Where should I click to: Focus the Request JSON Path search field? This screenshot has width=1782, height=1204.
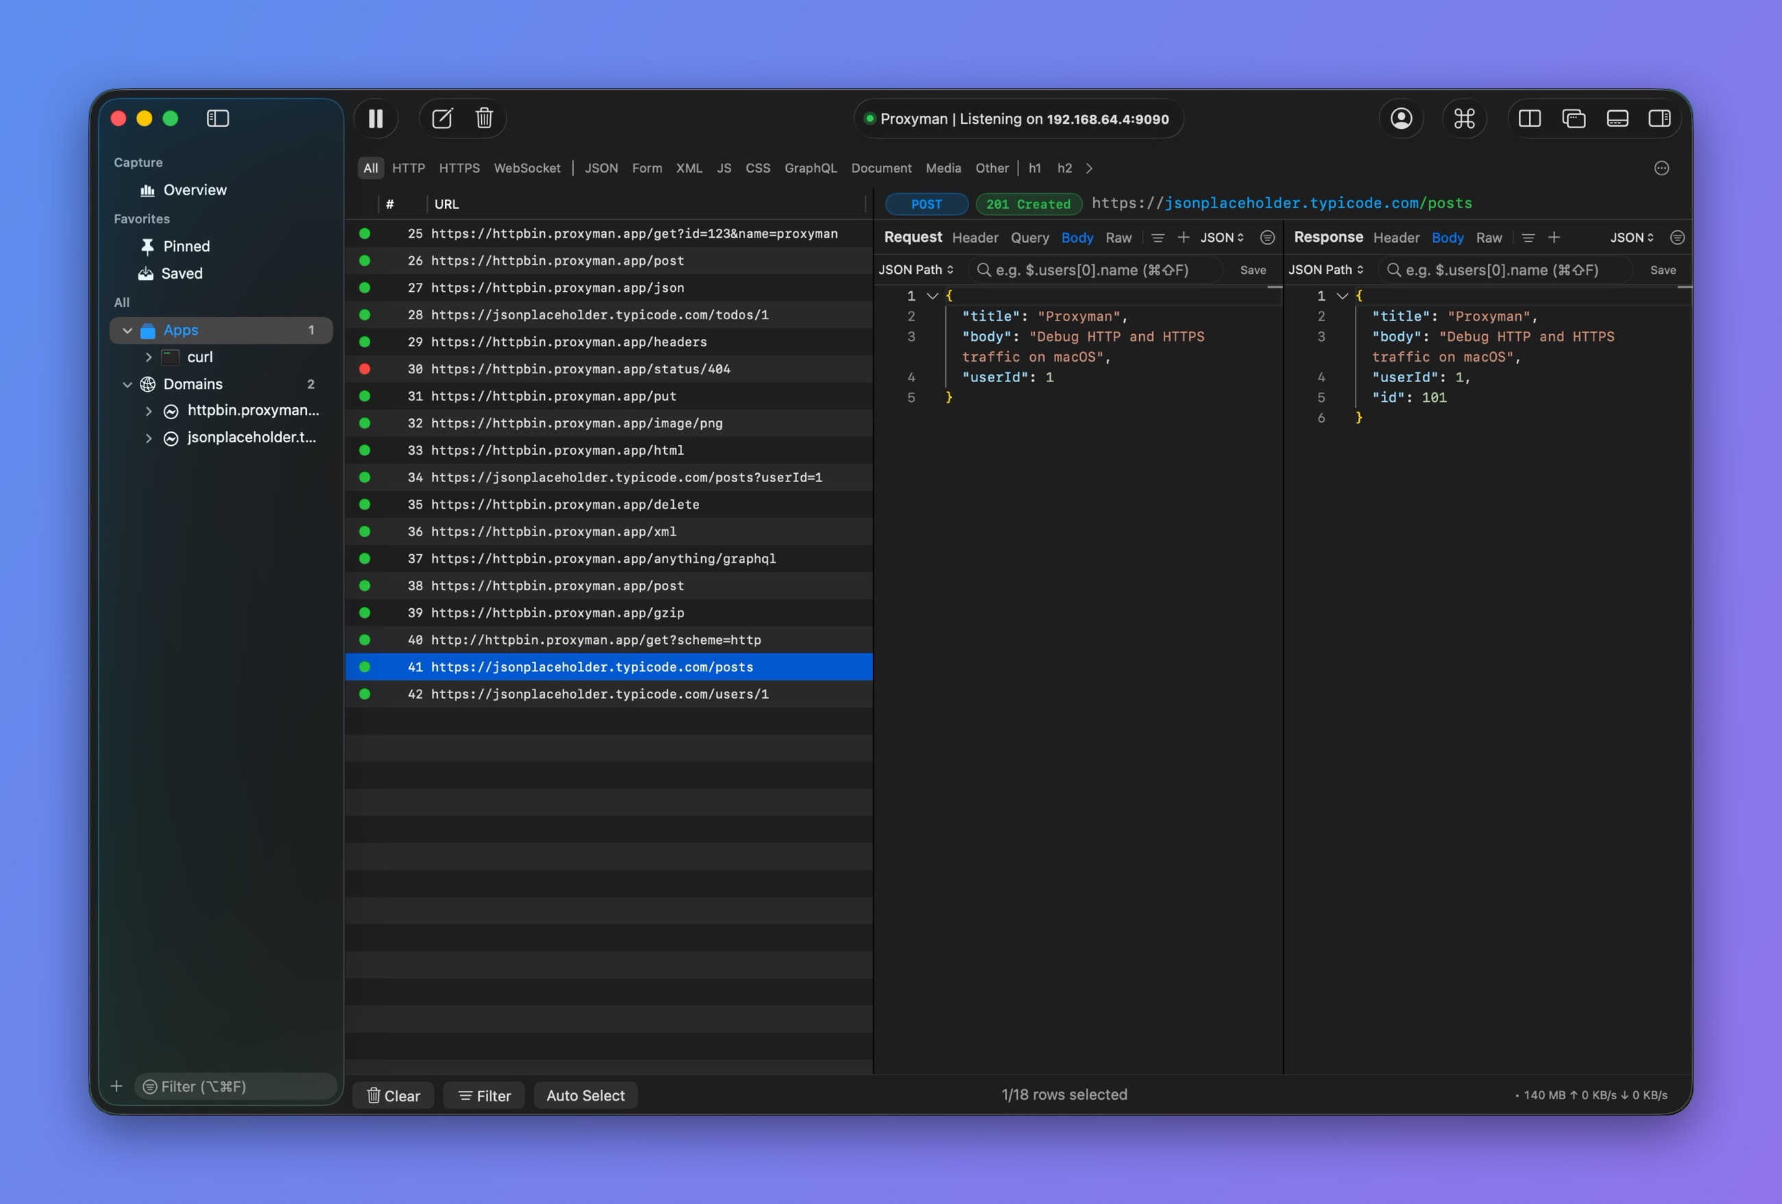tap(1095, 270)
